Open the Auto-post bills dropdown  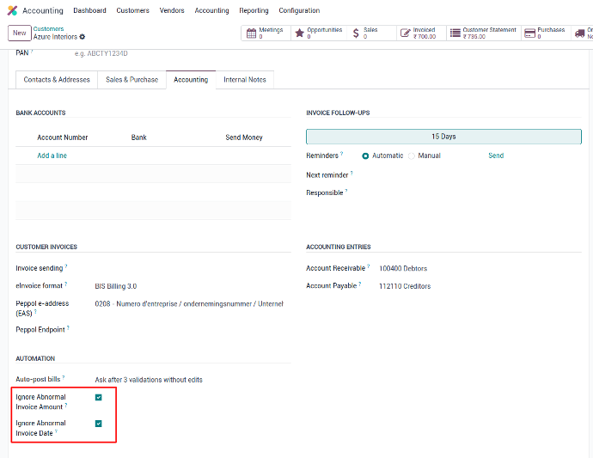tap(189, 379)
